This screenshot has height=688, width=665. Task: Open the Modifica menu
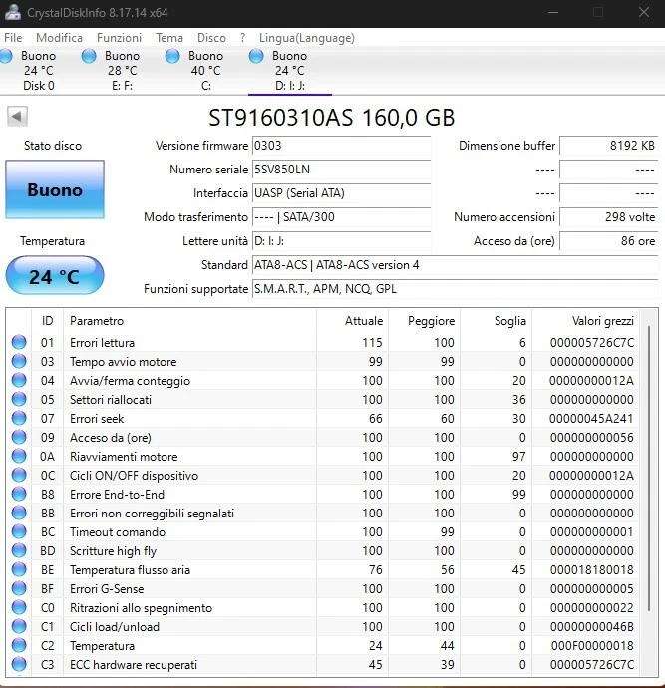(59, 38)
